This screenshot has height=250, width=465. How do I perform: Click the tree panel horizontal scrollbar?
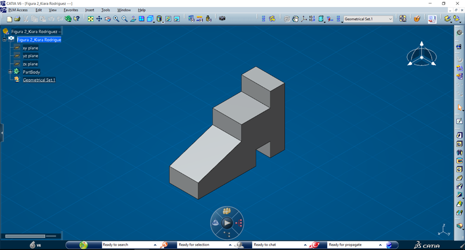[25, 236]
